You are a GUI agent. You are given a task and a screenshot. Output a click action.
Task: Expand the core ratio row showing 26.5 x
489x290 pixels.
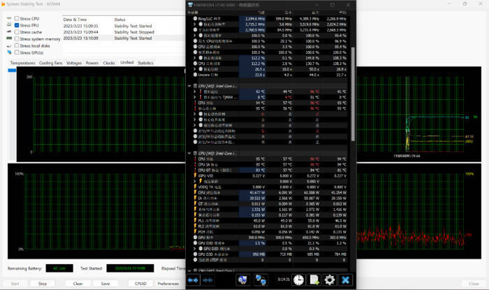[195, 69]
